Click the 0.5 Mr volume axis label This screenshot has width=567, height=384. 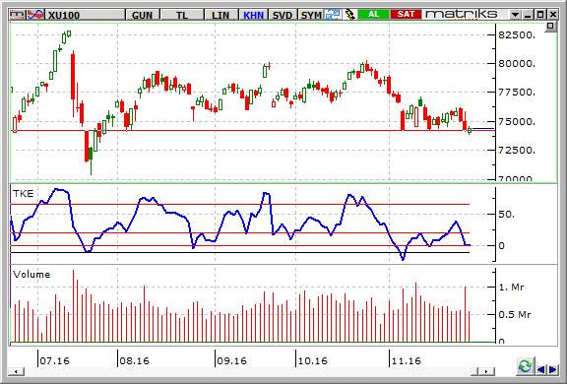pos(515,314)
